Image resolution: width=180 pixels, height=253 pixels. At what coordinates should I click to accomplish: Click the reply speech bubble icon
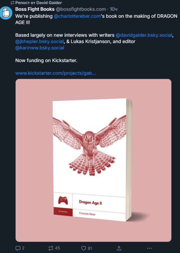point(18,248)
